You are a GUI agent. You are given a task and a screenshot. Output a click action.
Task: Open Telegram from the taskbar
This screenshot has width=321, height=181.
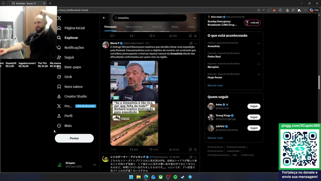[190, 177]
